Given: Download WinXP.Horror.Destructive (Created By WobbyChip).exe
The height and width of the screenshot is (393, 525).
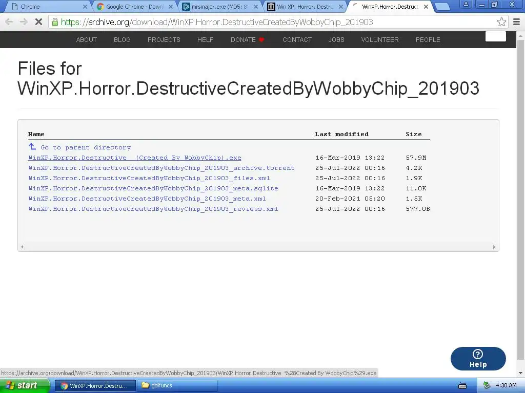Looking at the screenshot, I should tap(135, 158).
